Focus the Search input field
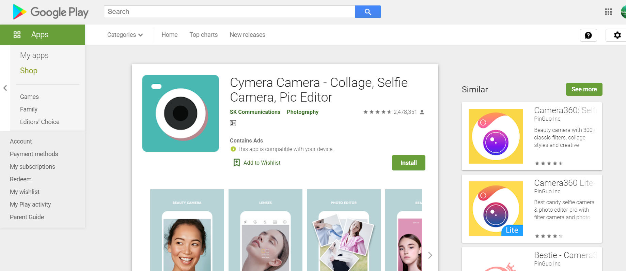 (230, 12)
